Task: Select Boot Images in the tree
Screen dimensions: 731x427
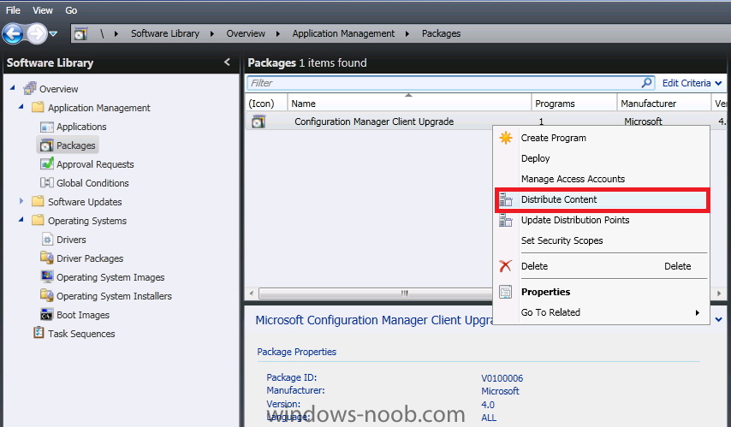Action: (83, 315)
